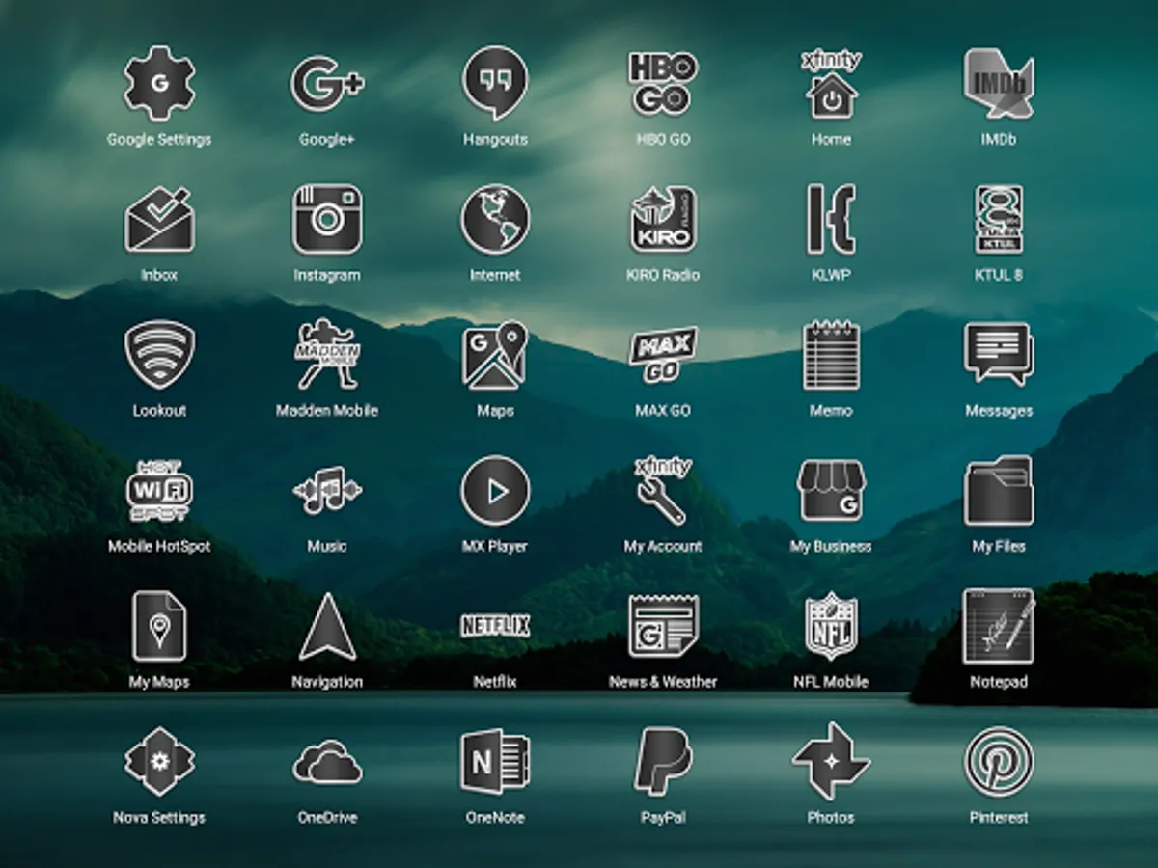Open the OneNote app icon

click(495, 762)
